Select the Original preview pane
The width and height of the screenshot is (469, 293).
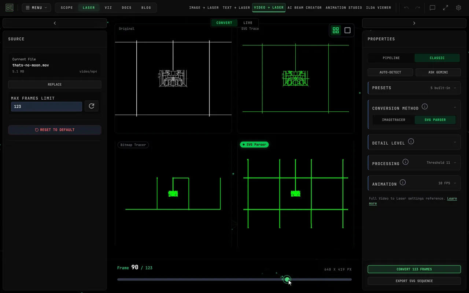tap(173, 78)
